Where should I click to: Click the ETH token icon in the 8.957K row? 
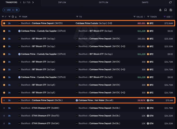pos(148,108)
